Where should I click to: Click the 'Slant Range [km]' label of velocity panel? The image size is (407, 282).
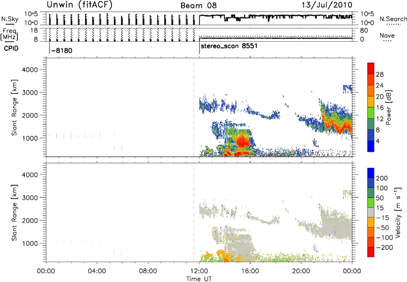coord(14,213)
